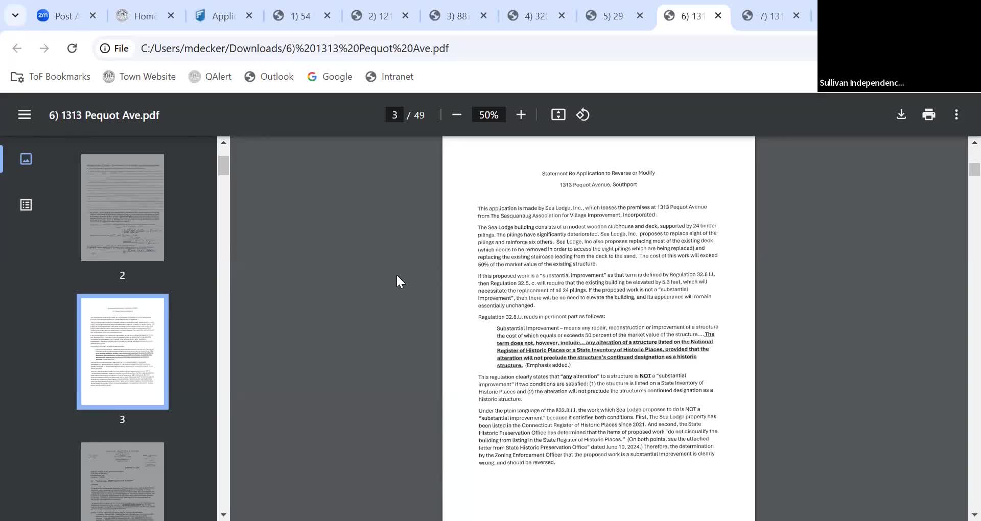
Task: Rotate the document counterclockwise
Action: click(583, 115)
